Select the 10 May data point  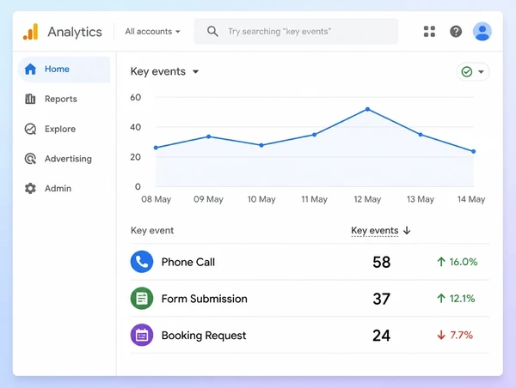(261, 145)
